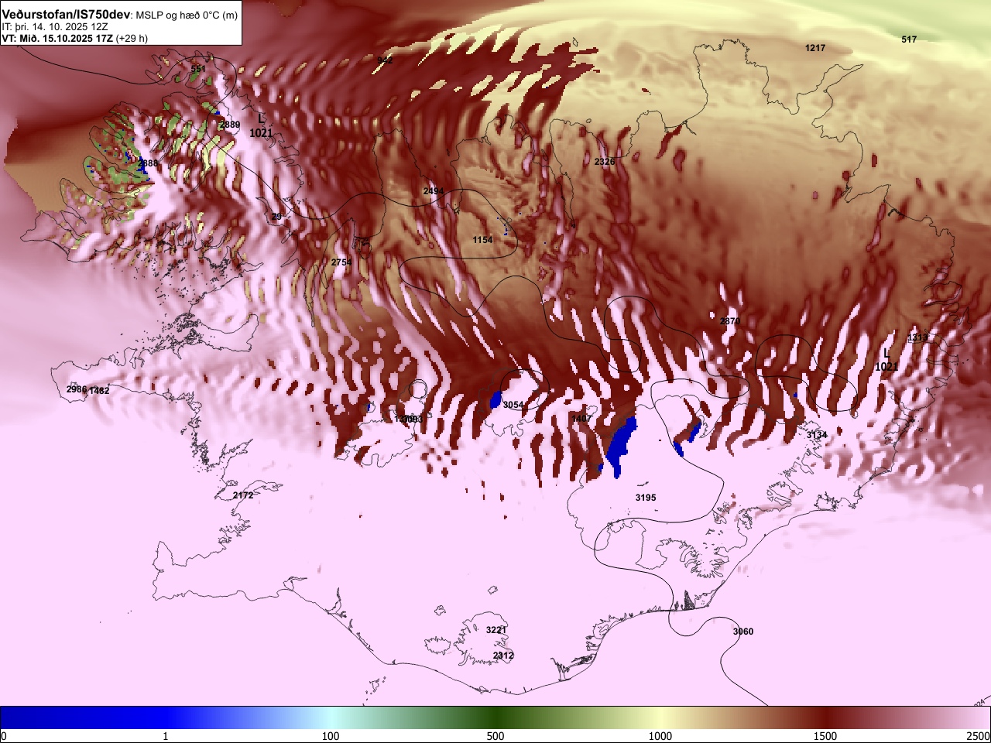Click the 1154 height value
991x743 pixels.
pos(482,240)
